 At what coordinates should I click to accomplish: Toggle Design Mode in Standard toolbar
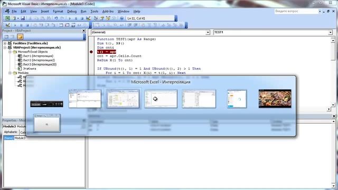pyautogui.click(x=88, y=18)
